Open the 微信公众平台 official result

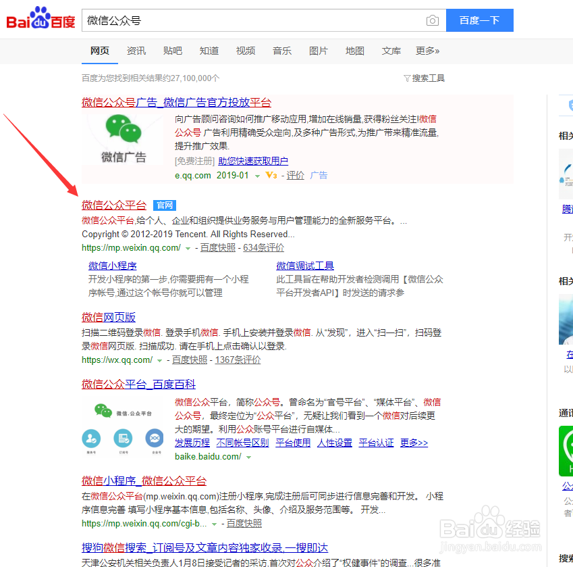pyautogui.click(x=114, y=205)
